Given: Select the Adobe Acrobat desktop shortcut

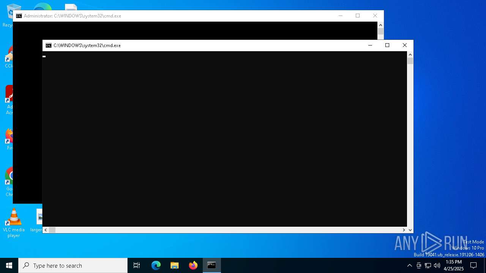Looking at the screenshot, I should (9, 100).
